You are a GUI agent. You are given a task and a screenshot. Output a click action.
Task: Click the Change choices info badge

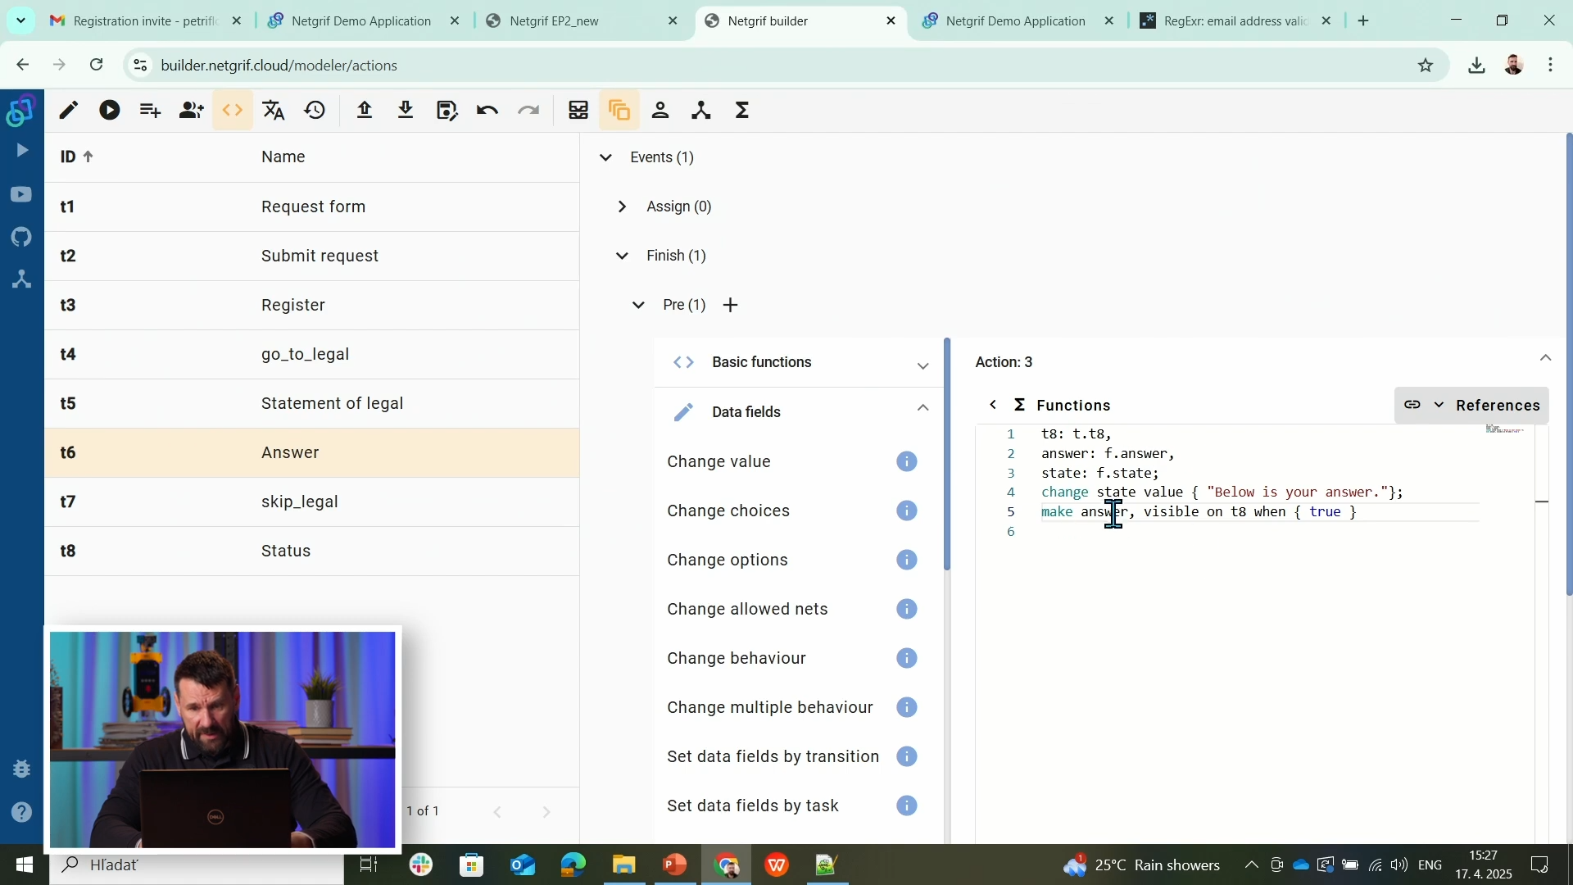(906, 510)
